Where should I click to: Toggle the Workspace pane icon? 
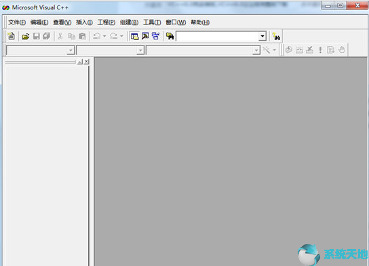[x=134, y=36]
